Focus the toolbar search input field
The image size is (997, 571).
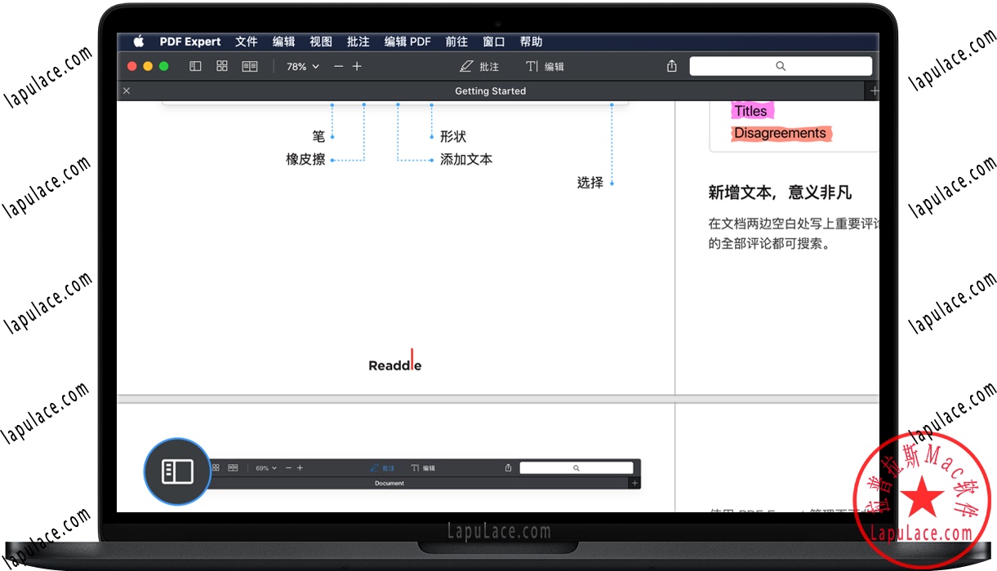point(781,66)
